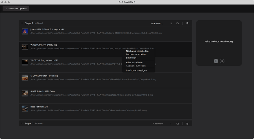Collapse the Stapel 1 batch
Screen dimensions: 254x139
pyautogui.click(x=22, y=23)
